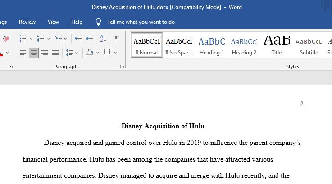Apply a multilevel list
Viewport: 332px width, 184px height.
58,39
